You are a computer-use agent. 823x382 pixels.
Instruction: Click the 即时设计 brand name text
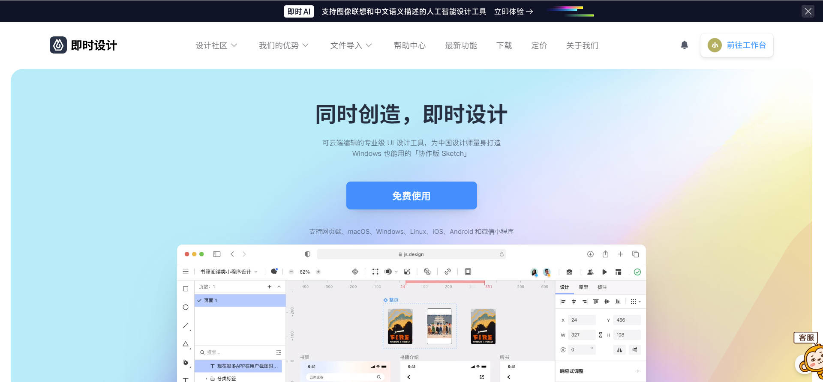[94, 45]
